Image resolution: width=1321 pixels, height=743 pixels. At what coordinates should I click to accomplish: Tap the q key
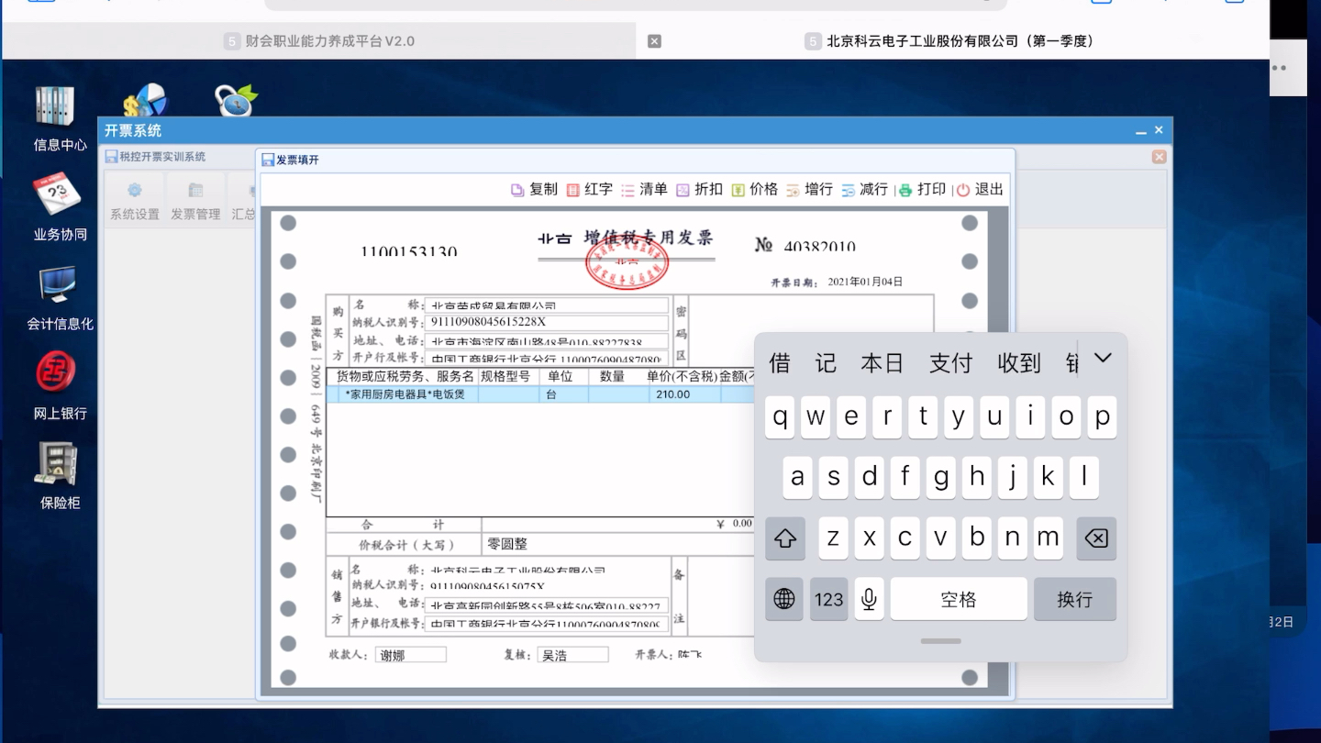click(x=780, y=417)
